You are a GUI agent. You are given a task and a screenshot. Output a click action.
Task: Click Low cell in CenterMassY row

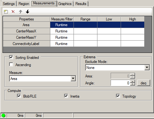coord(109,37)
